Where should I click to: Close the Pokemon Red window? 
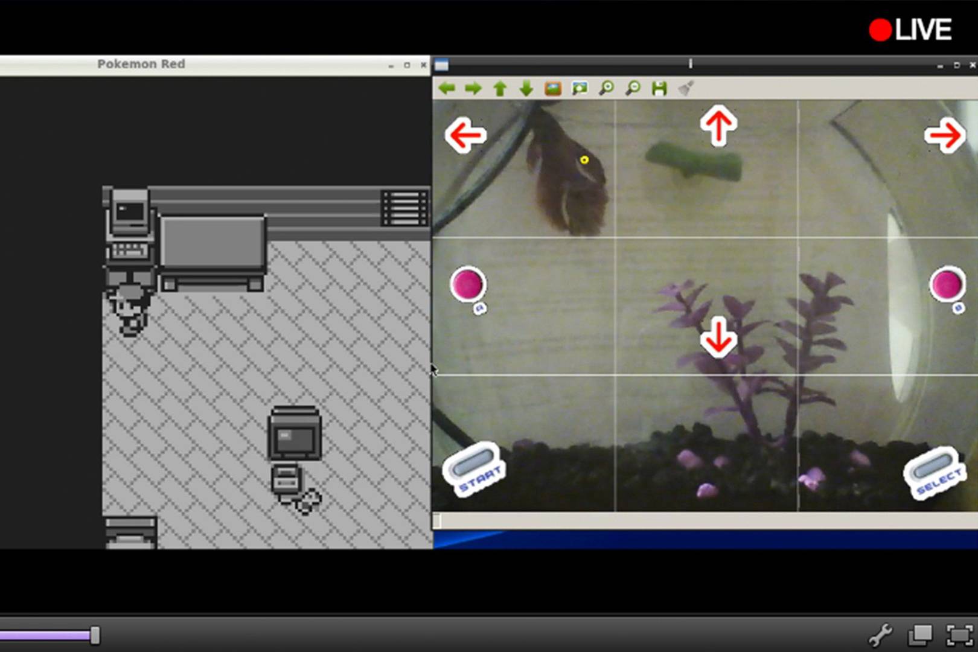pyautogui.click(x=423, y=65)
